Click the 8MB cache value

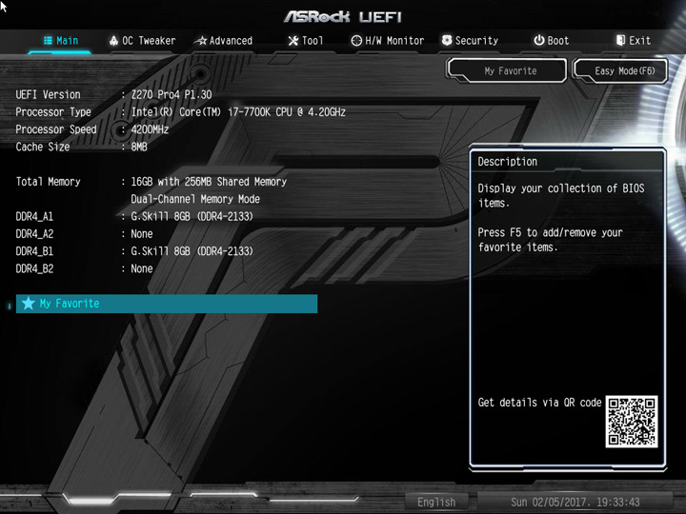pos(139,147)
